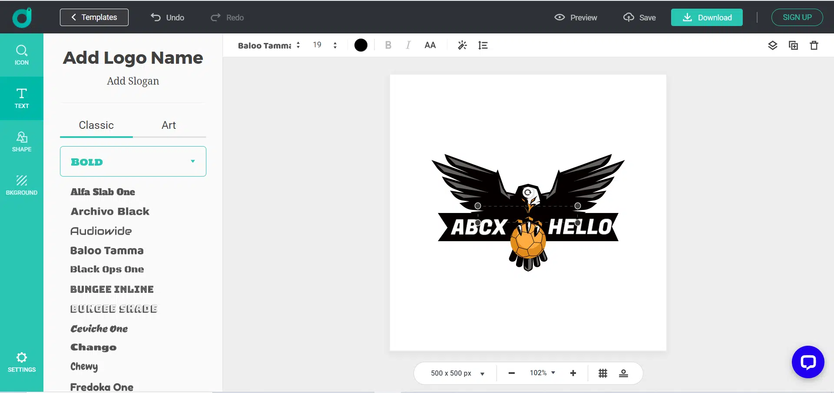Click the text effects magic wand icon
The height and width of the screenshot is (393, 834).
click(462, 45)
